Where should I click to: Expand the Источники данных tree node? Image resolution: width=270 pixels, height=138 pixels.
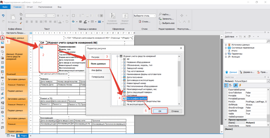[x=226, y=45]
